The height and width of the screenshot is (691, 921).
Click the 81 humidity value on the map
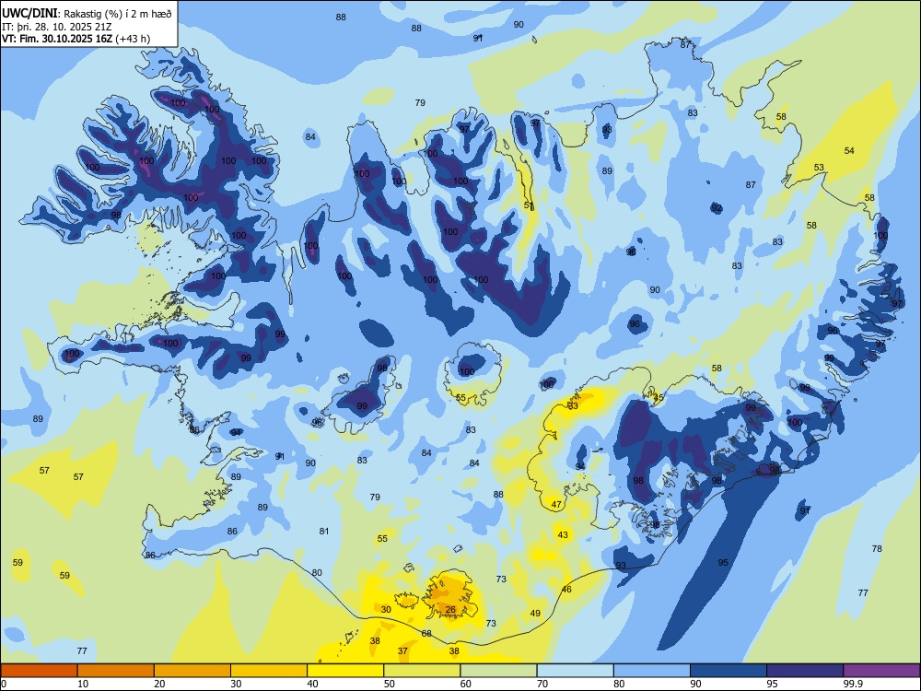(324, 532)
